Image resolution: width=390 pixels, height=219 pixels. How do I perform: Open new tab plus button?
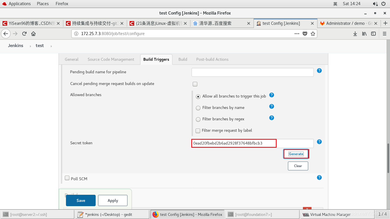[385, 23]
